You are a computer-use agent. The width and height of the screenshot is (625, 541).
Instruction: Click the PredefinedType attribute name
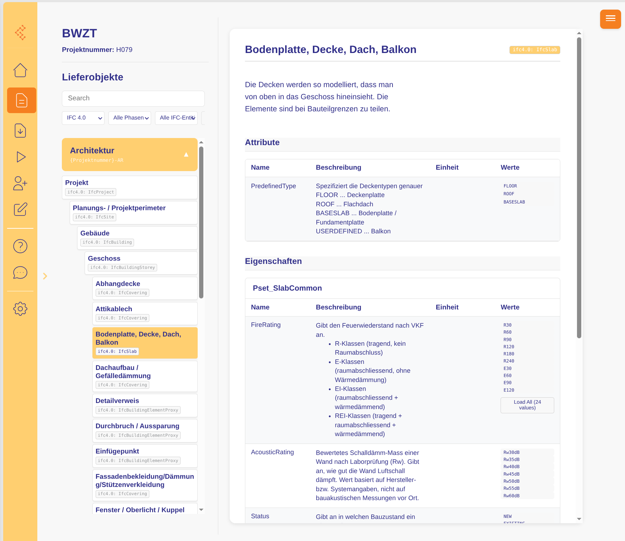click(x=273, y=186)
